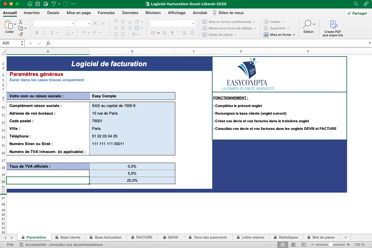Image resolution: width=372 pixels, height=248 pixels.
Task: Select the Easy Compta company name cell
Action: [x=132, y=96]
